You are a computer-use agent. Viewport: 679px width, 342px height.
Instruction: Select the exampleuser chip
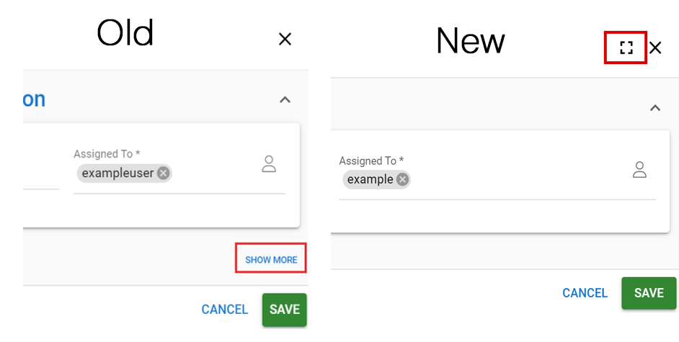pos(117,173)
